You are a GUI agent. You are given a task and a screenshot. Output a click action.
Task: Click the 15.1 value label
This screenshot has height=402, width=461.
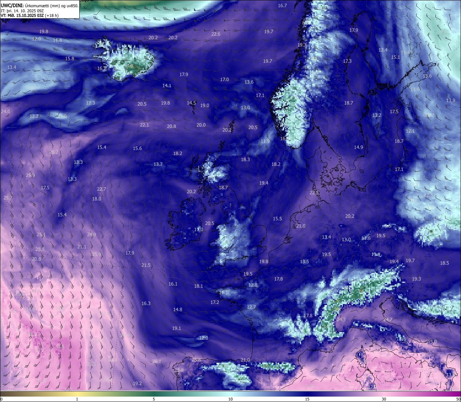tap(395, 57)
